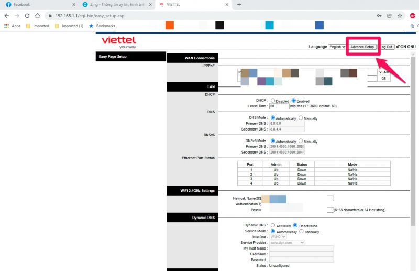Open a new browser tab

click(x=239, y=5)
